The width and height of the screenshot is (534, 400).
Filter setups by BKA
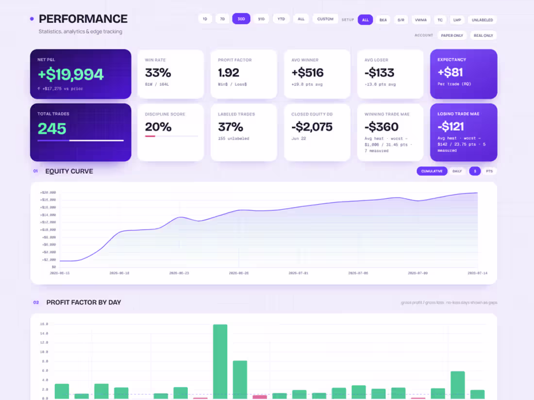click(383, 20)
